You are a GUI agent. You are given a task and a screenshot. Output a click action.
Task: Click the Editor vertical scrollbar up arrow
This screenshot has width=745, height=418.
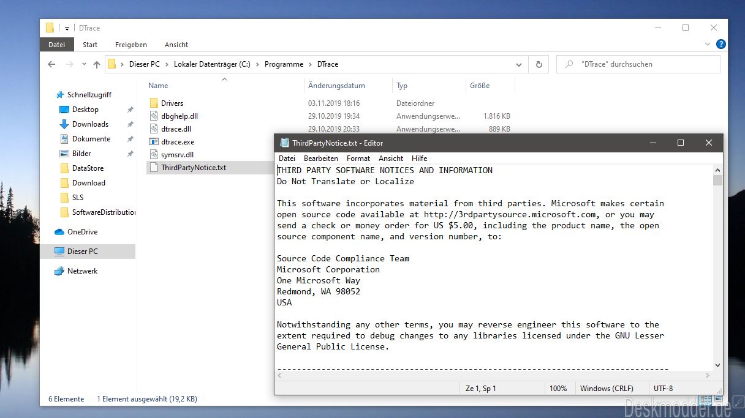click(x=717, y=170)
